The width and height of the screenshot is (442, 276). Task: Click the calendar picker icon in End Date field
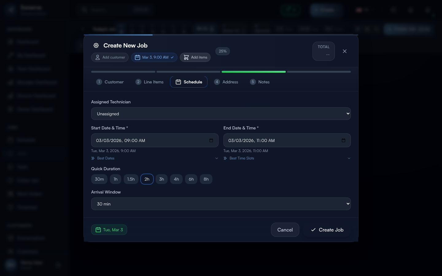tap(343, 140)
